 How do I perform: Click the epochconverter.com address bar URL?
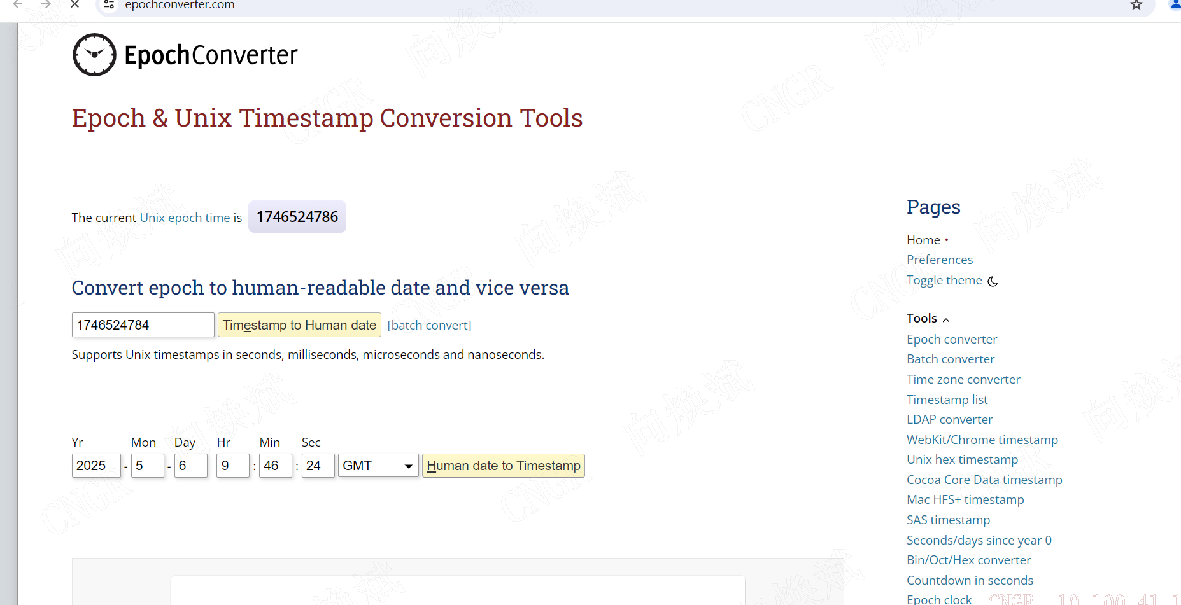point(180,5)
